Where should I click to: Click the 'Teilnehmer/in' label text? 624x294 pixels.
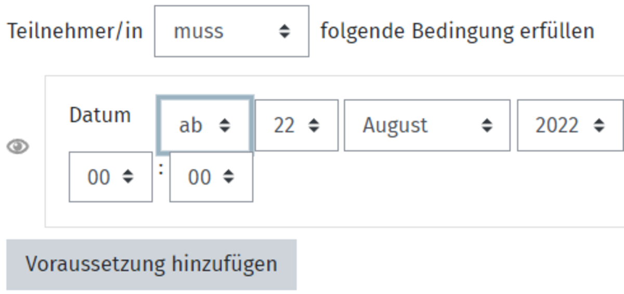click(74, 31)
